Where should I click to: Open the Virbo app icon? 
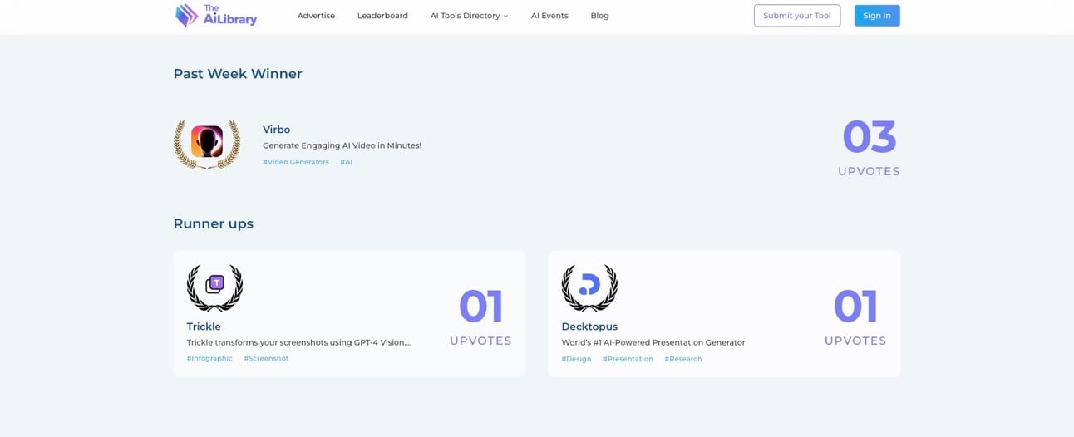point(206,142)
